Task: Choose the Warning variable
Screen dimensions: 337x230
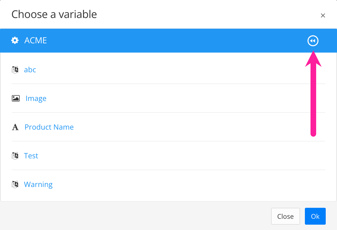Action: [x=38, y=184]
